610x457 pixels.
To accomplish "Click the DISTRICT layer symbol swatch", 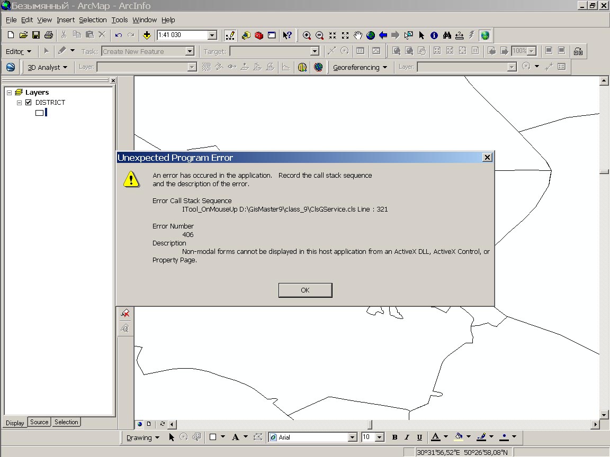I will tap(39, 113).
